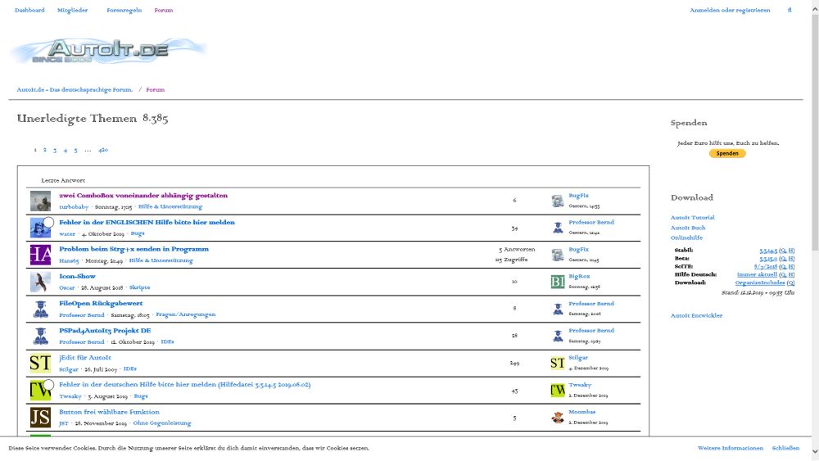Image resolution: width=819 pixels, height=461 pixels.
Task: Click the search icon in top bar
Action: (790, 11)
